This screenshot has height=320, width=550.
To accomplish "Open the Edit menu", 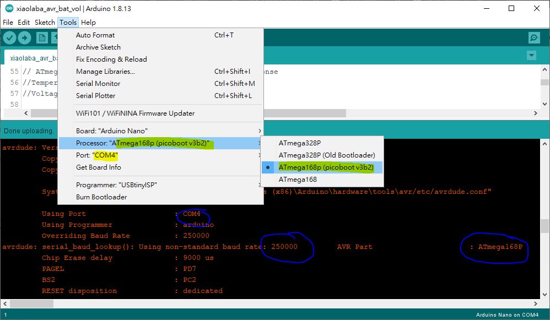I will [x=24, y=22].
